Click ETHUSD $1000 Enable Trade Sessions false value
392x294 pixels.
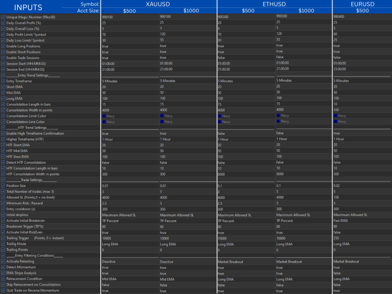coord(280,57)
